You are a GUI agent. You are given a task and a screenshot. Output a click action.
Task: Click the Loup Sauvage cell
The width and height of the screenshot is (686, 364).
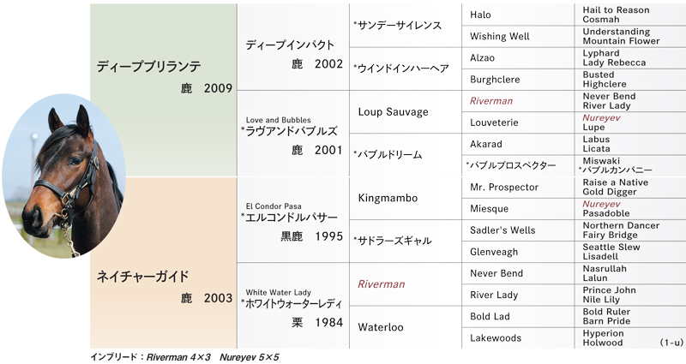(x=405, y=112)
